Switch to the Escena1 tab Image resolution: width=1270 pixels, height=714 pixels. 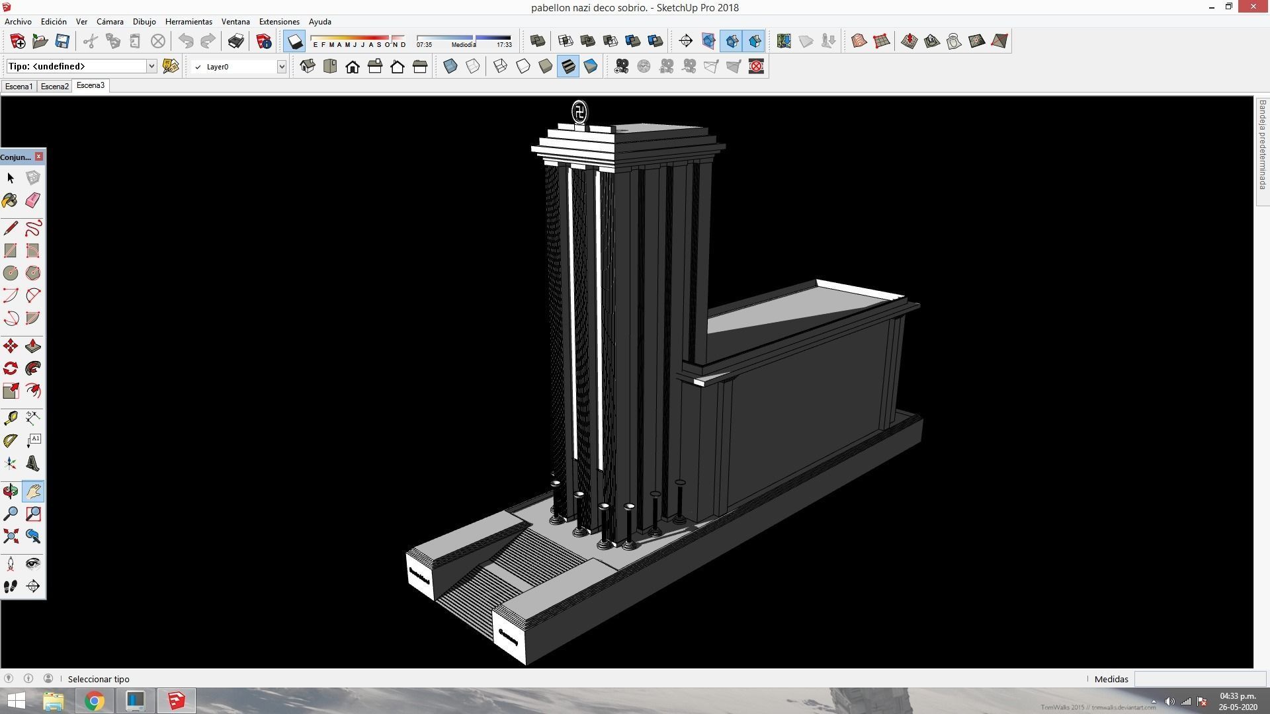point(19,86)
